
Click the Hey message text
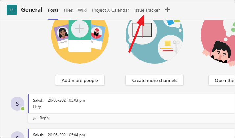[37, 107]
